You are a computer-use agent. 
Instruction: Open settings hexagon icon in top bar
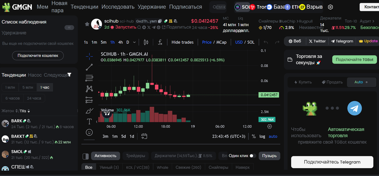pos(330,7)
